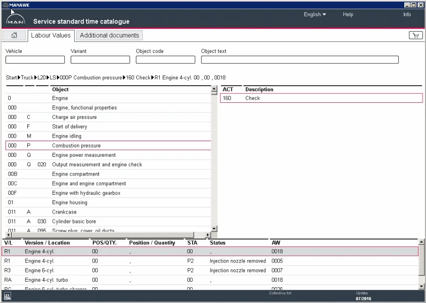Click LS in the breadcrumb path
The image size is (426, 303).
point(53,78)
